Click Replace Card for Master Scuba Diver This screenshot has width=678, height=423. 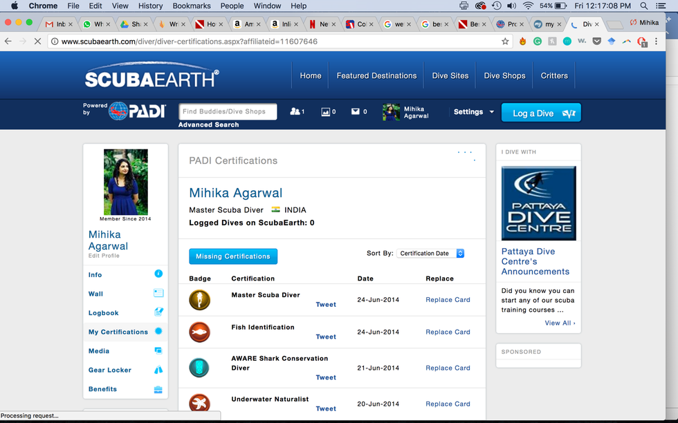(x=448, y=300)
